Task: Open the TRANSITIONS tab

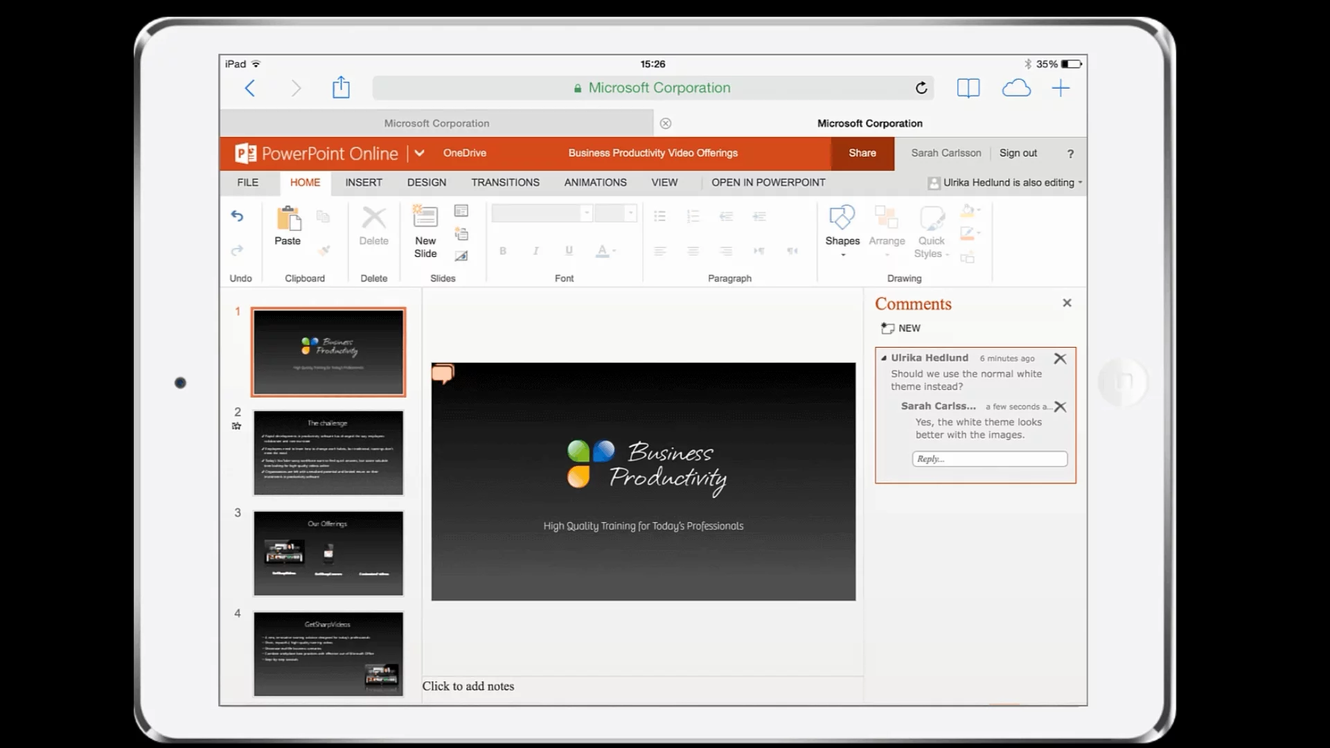Action: click(505, 182)
